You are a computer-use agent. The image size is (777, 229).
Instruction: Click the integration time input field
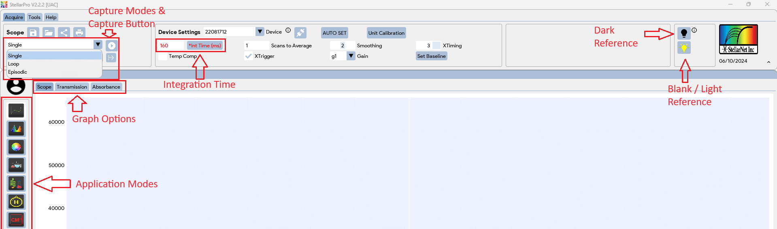click(x=171, y=45)
